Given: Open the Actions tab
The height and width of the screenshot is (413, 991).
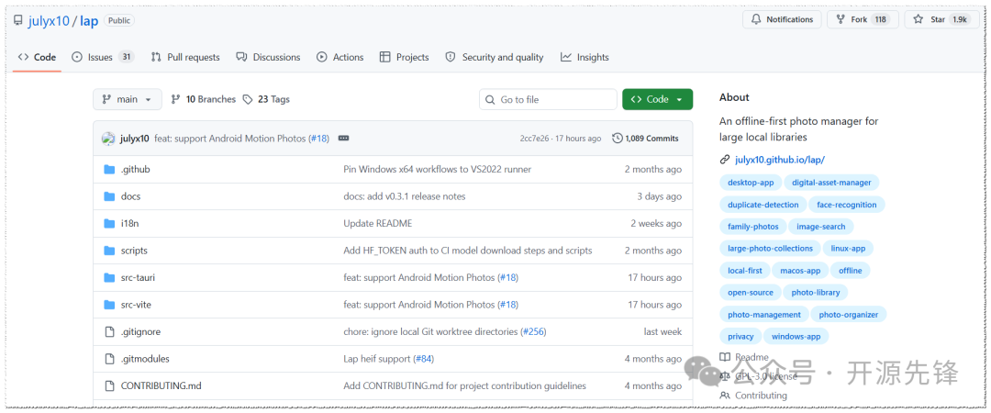Looking at the screenshot, I should (340, 57).
